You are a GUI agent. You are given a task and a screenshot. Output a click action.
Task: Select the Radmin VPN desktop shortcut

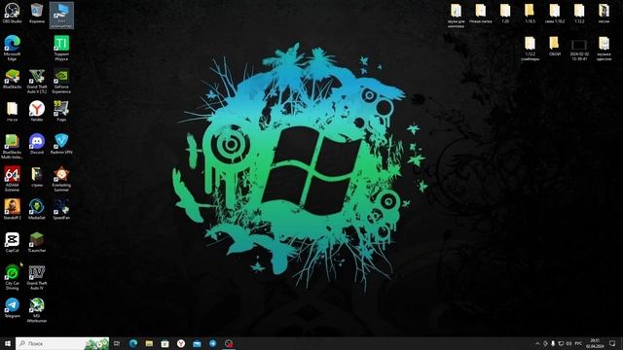(61, 144)
